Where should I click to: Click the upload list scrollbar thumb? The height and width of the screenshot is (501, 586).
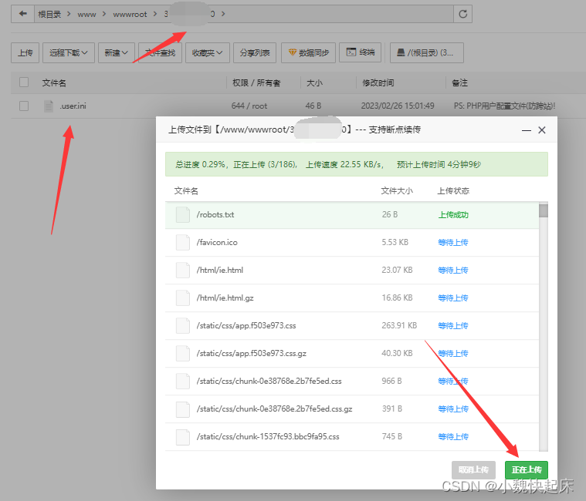point(544,210)
